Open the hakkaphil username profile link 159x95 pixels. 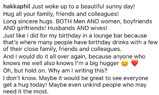pyautogui.click(x=17, y=6)
